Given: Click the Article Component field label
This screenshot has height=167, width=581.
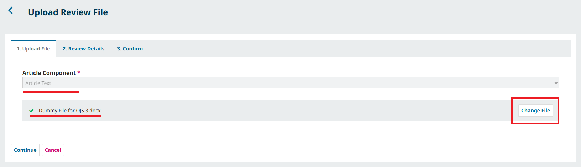Looking at the screenshot, I should 49,73.
